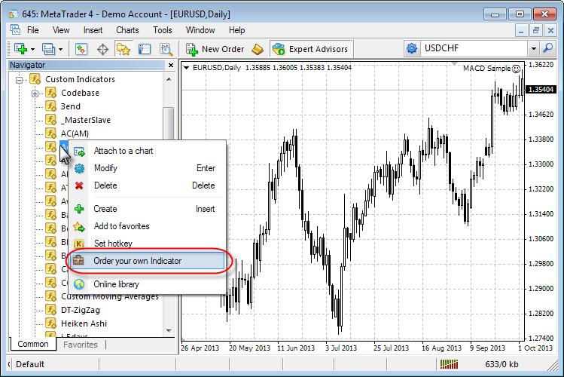Click the DT-ZigZag indicator icon
This screenshot has height=377, width=564.
point(50,310)
